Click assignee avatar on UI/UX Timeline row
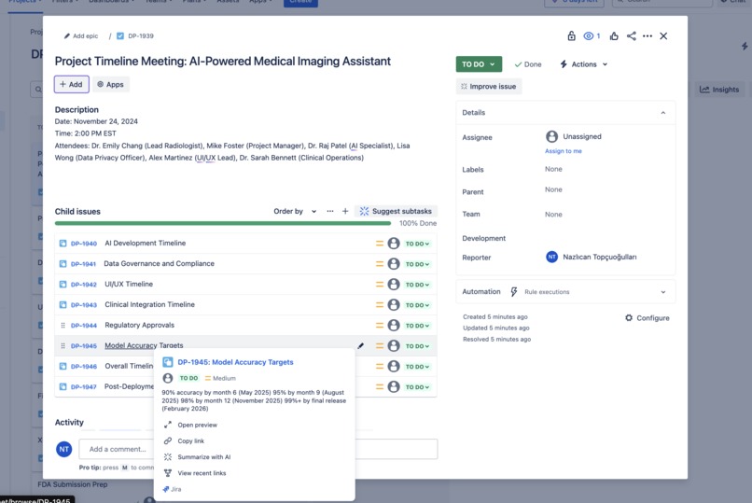This screenshot has height=503, width=752. click(x=394, y=285)
